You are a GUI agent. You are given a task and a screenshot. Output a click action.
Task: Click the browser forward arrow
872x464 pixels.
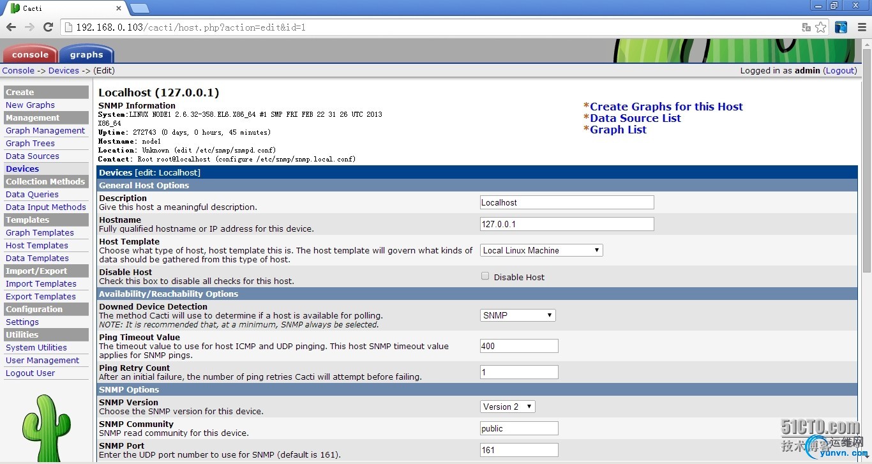click(29, 27)
